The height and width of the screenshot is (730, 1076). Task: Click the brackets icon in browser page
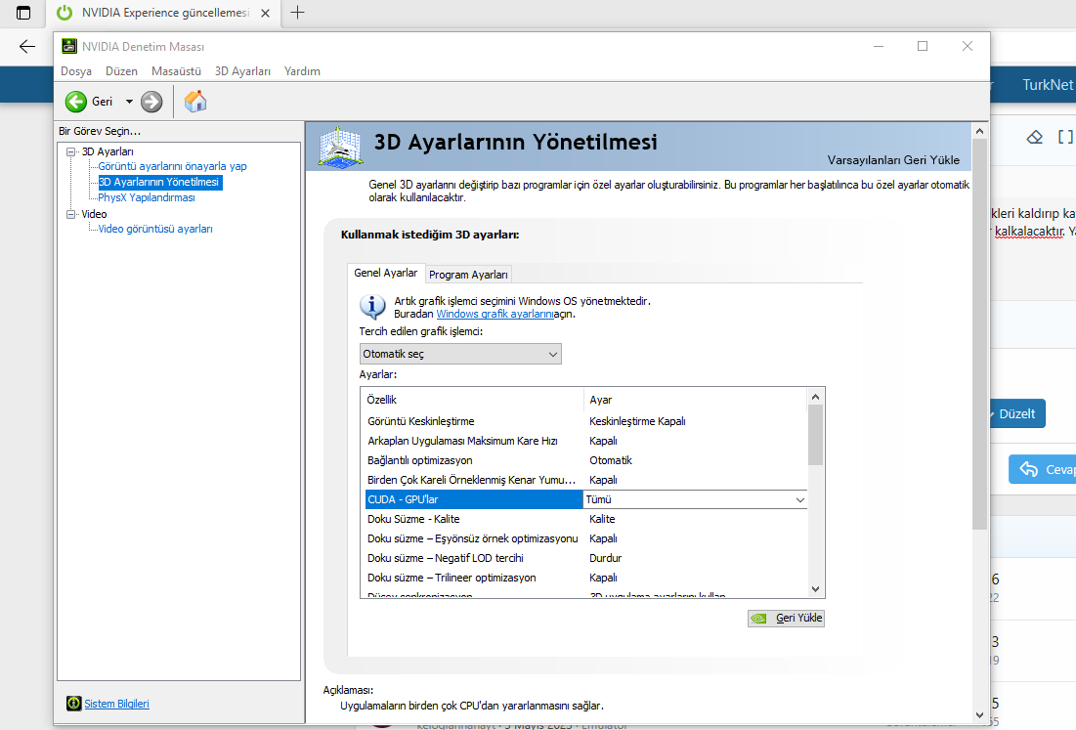coord(1065,137)
